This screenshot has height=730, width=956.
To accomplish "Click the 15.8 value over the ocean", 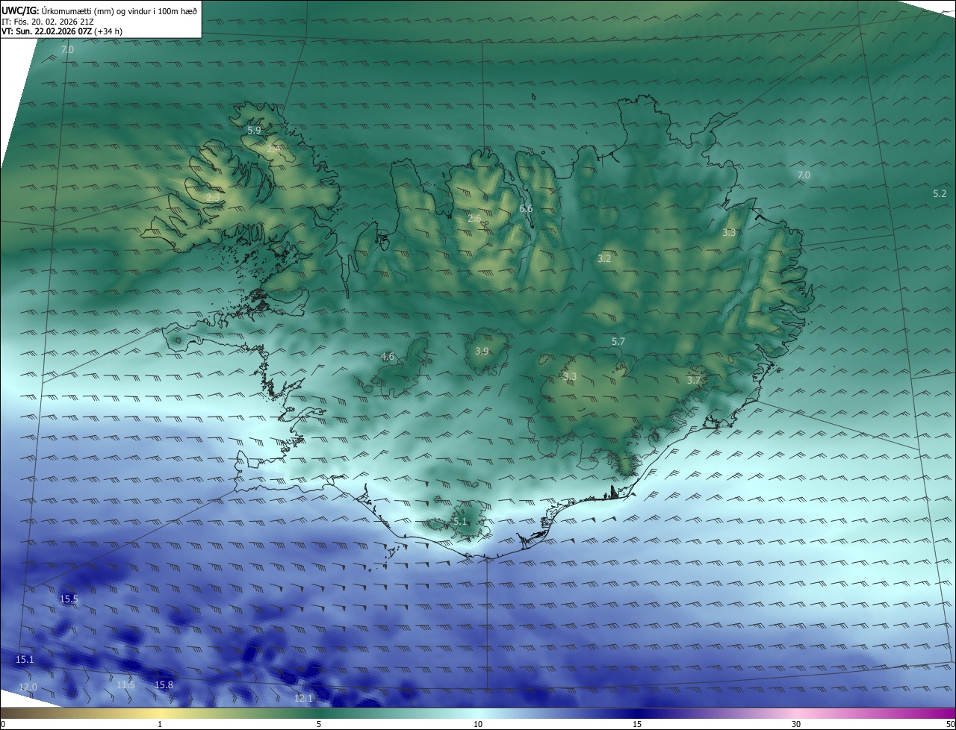I will [164, 685].
